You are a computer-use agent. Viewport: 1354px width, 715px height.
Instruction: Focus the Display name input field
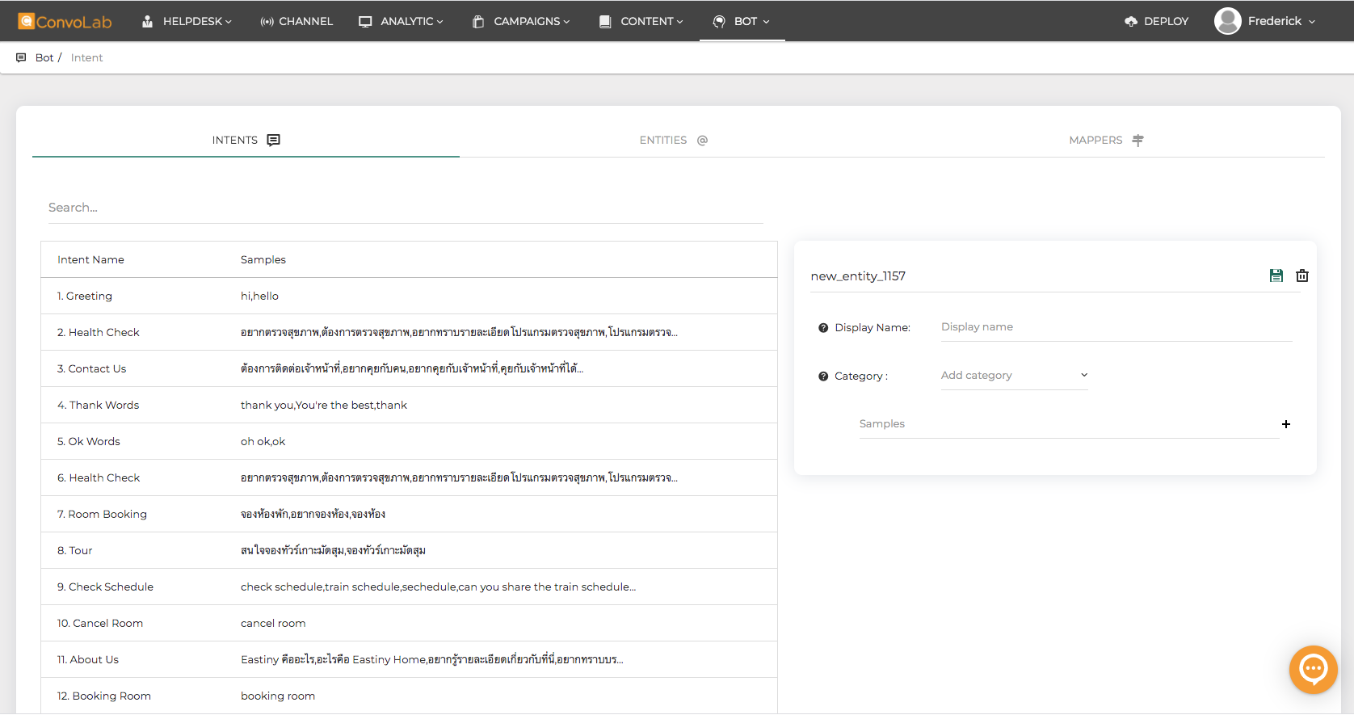click(x=1115, y=327)
